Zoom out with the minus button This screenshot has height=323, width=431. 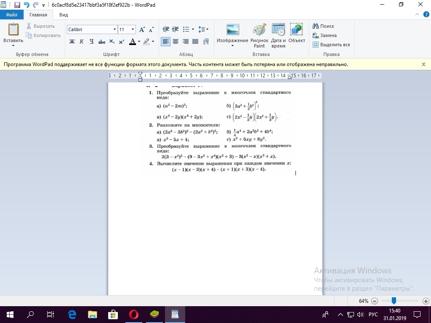[374, 301]
